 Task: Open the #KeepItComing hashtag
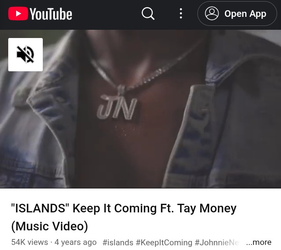tap(164, 243)
